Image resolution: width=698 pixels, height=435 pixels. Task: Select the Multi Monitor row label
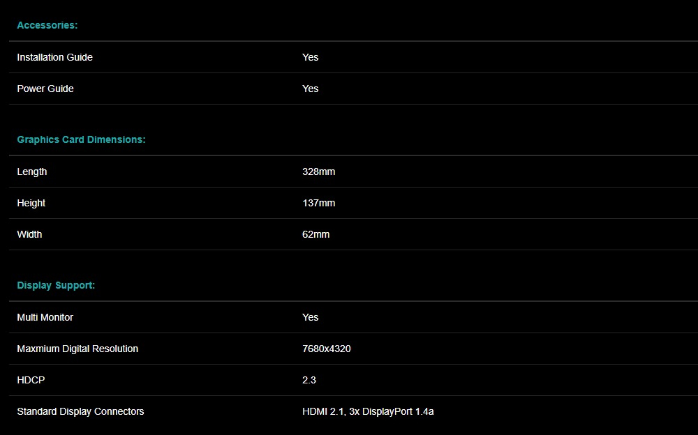pos(45,317)
